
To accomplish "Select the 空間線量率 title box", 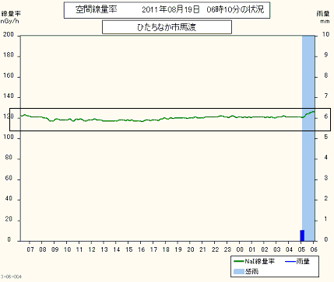I will click(x=167, y=10).
